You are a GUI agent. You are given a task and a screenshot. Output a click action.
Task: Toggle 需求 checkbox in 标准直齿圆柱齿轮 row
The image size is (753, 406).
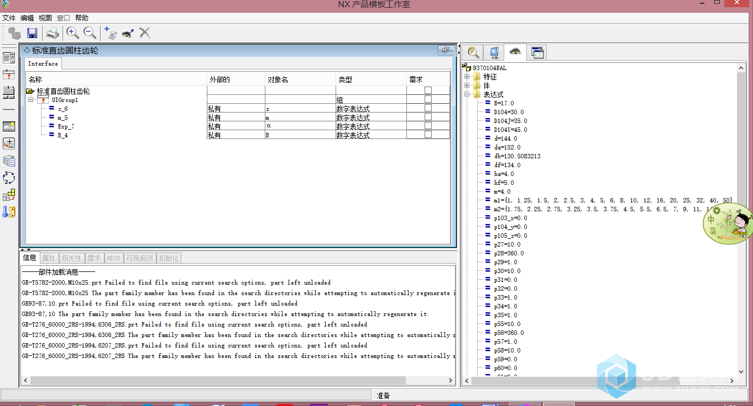(428, 90)
